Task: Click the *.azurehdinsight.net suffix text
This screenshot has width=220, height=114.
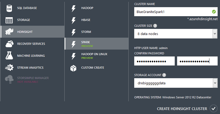Action: point(203,19)
